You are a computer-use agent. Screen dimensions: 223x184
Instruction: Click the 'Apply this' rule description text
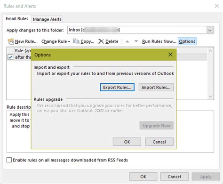pos(19,114)
